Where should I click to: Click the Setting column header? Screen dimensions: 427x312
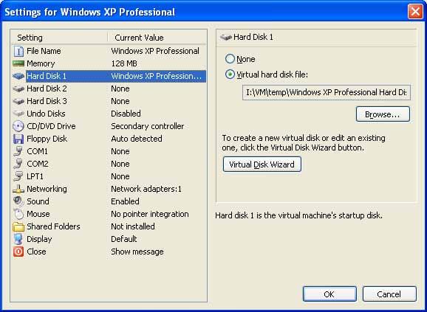click(60, 38)
